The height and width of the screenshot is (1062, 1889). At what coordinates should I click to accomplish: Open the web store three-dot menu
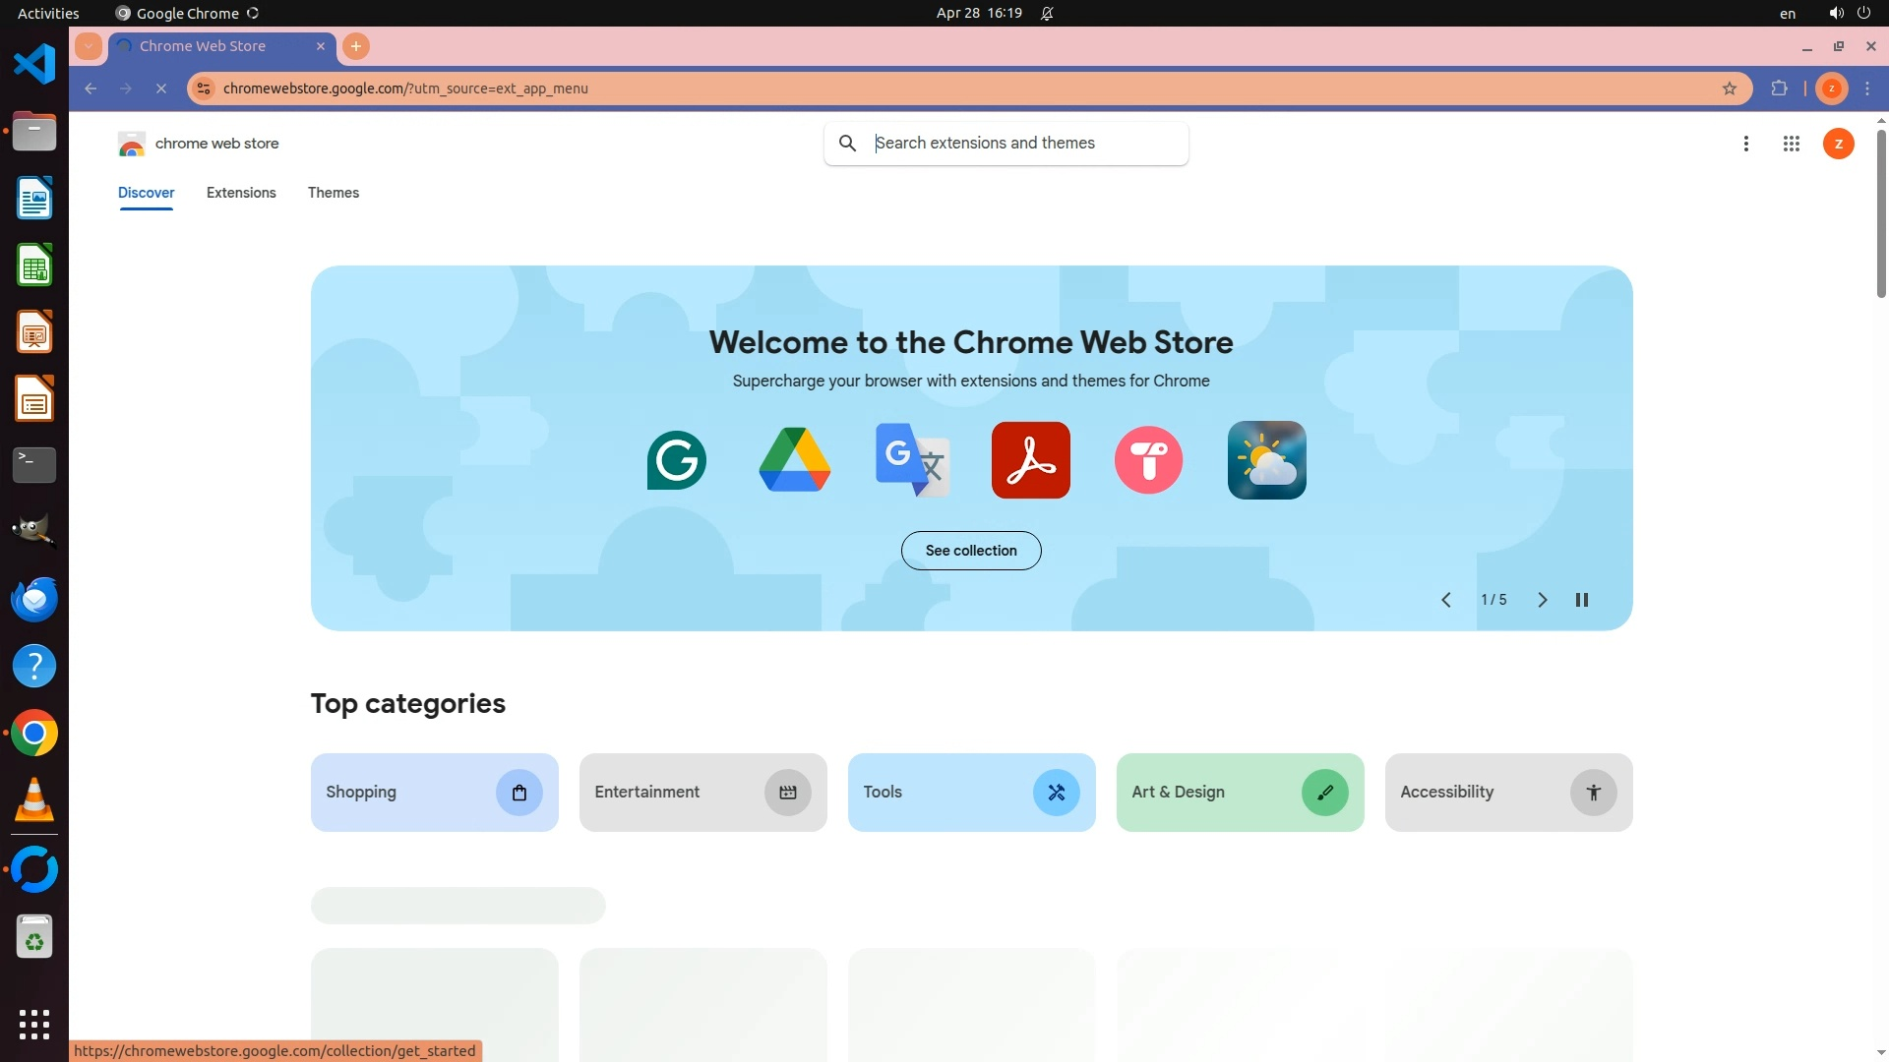(1746, 144)
